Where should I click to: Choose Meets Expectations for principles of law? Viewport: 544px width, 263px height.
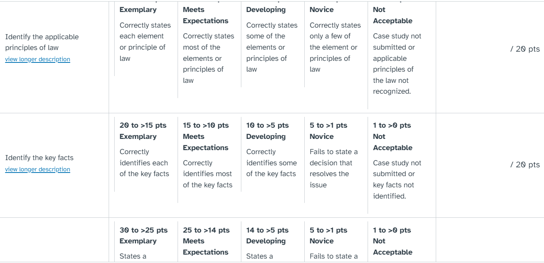208,47
